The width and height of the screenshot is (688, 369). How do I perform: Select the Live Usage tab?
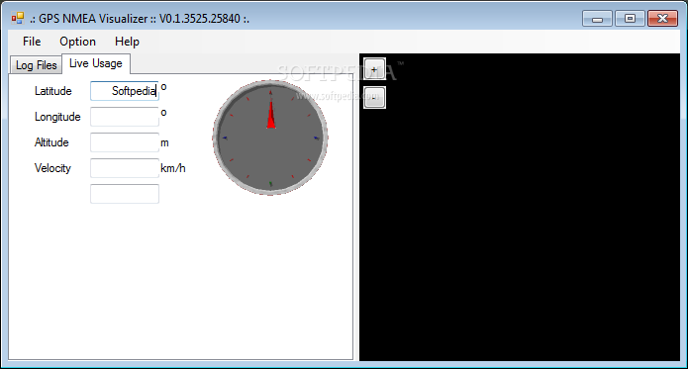coord(96,63)
